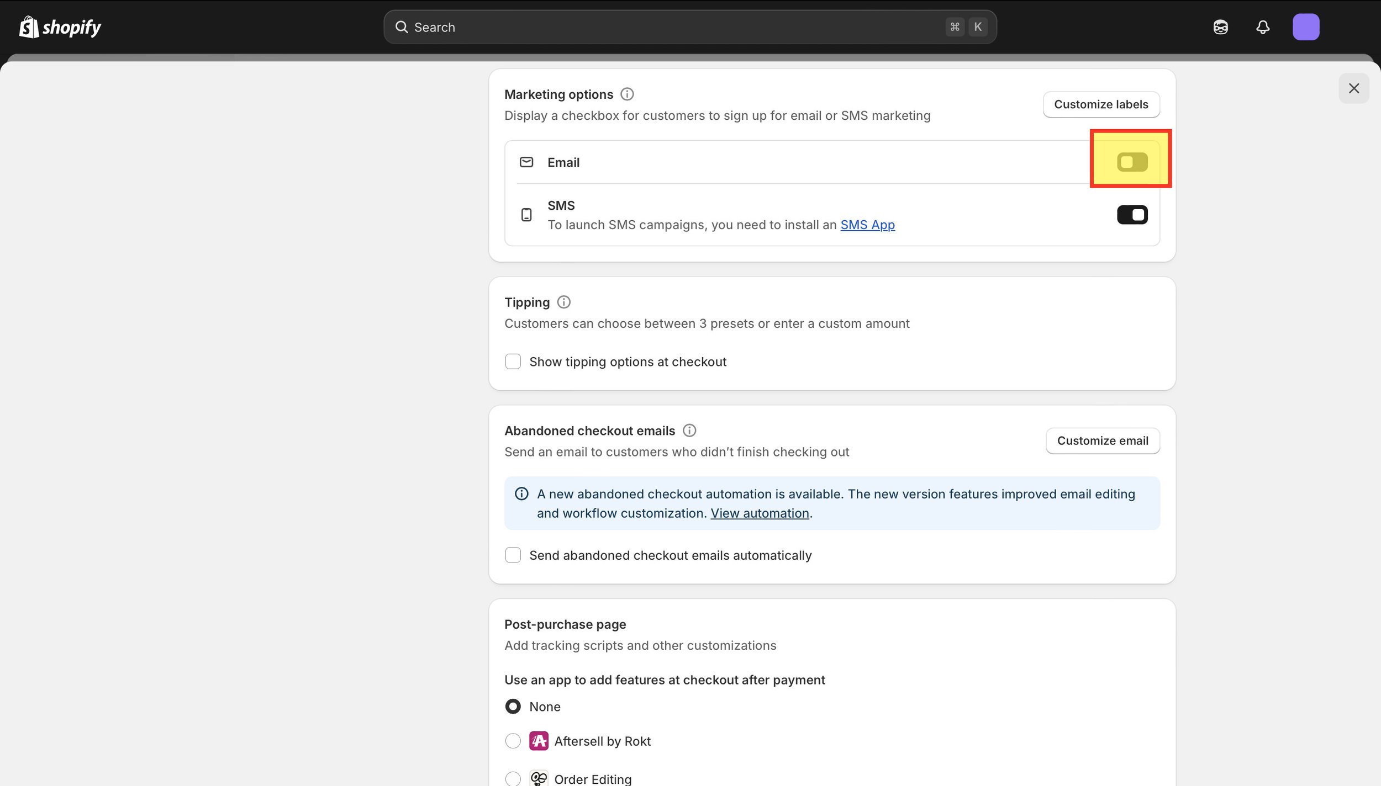This screenshot has height=786, width=1381.
Task: Open the SMS App link
Action: tap(867, 225)
